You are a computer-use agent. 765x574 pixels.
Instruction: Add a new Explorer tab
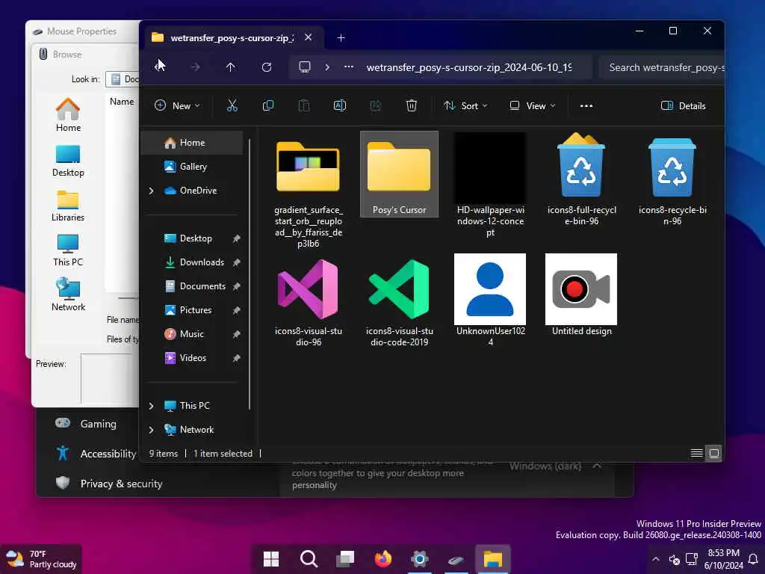(x=341, y=37)
